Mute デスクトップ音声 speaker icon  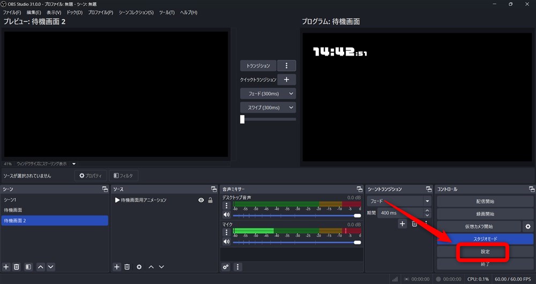[x=226, y=214]
